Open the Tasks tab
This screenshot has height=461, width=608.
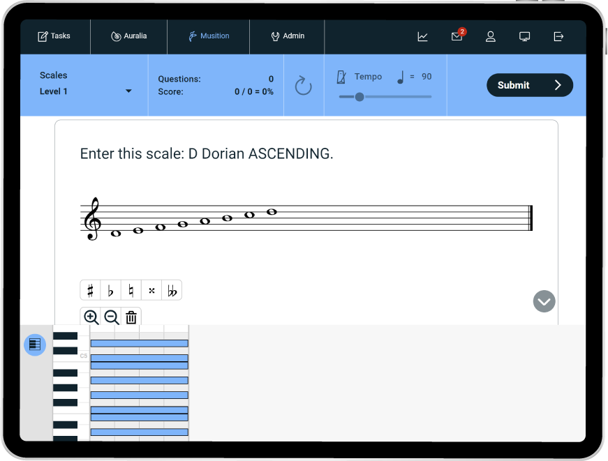click(x=54, y=36)
